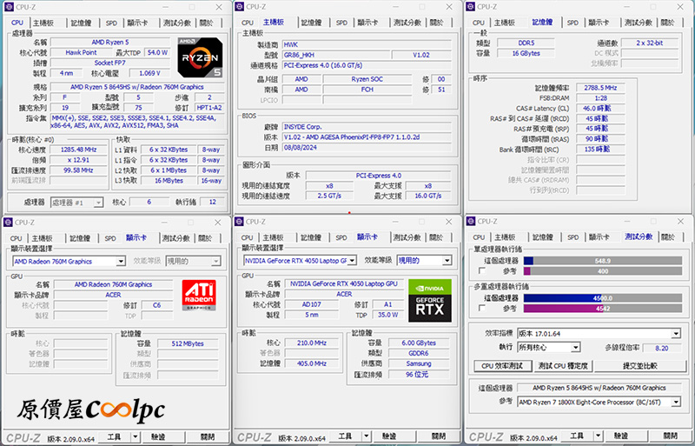
Task: Click 關閉 button in RTX 4050 window
Action: pyautogui.click(x=439, y=436)
